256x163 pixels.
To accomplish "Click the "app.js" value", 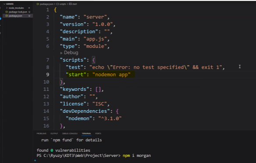I will tap(95, 39).
